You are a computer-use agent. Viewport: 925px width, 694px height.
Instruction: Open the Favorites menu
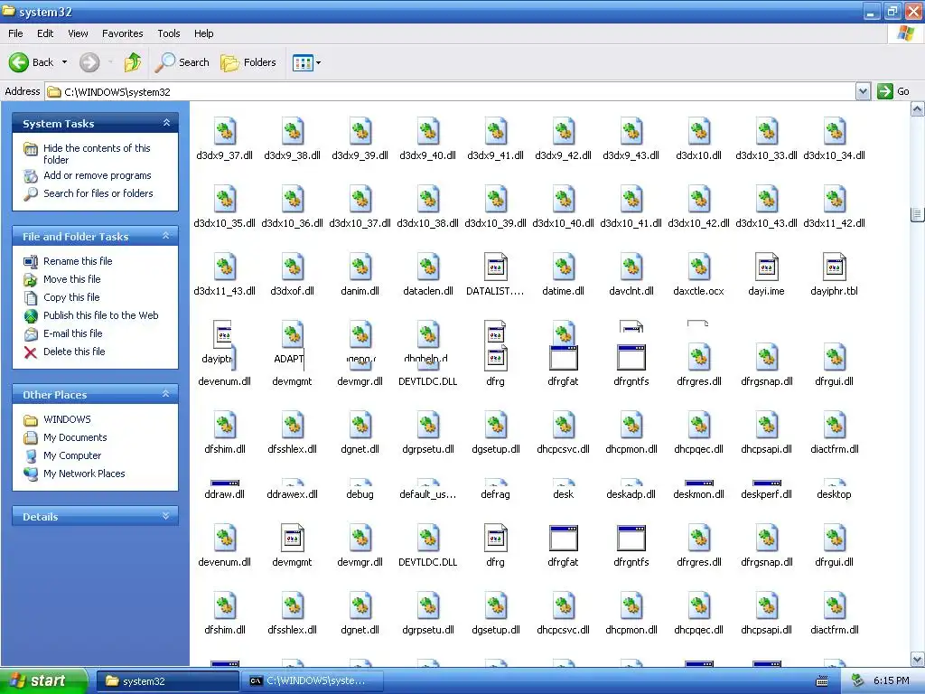click(122, 33)
